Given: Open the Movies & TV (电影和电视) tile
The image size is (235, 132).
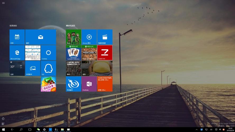Looking at the screenshot, I should 105,37.
